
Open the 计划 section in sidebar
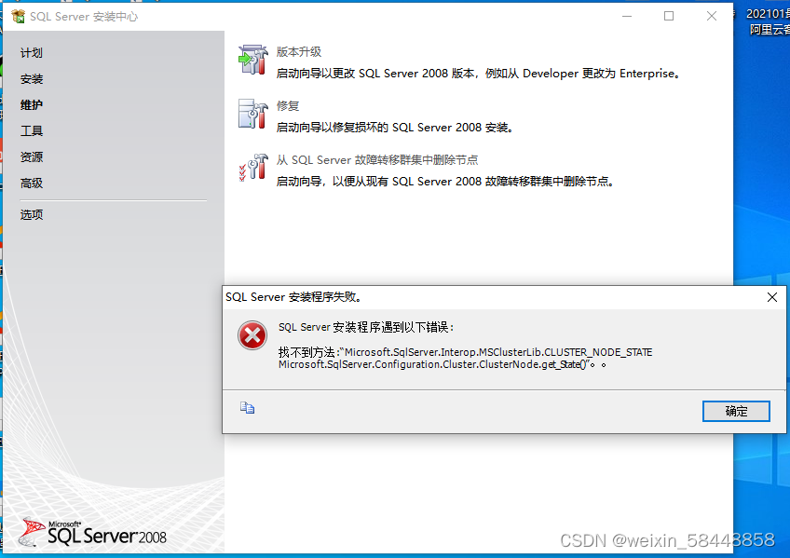[32, 53]
